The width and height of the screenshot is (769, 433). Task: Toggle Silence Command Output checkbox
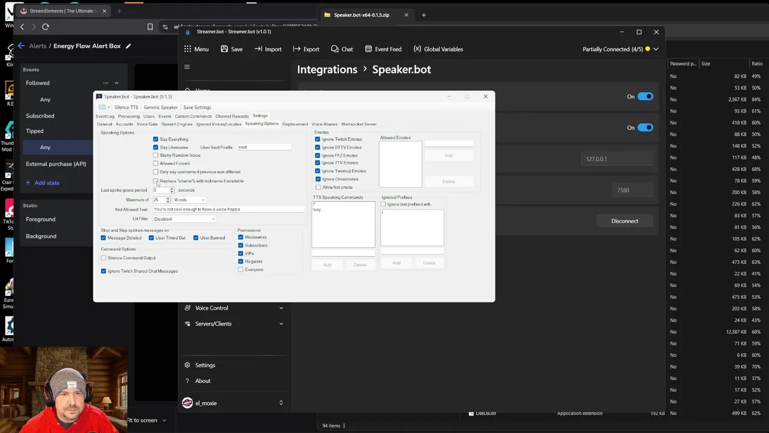click(x=103, y=258)
